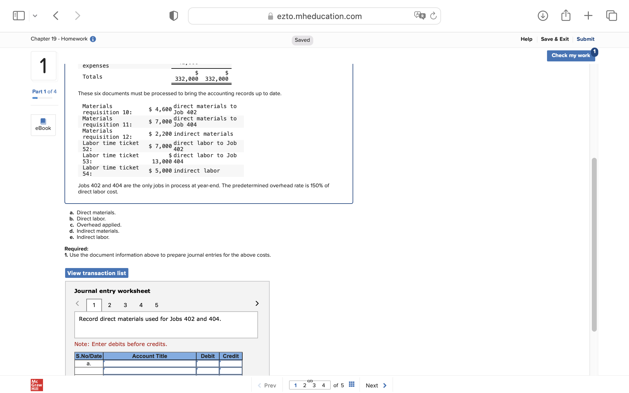Go back with browser back arrow
This screenshot has height=393, width=629.
56,16
